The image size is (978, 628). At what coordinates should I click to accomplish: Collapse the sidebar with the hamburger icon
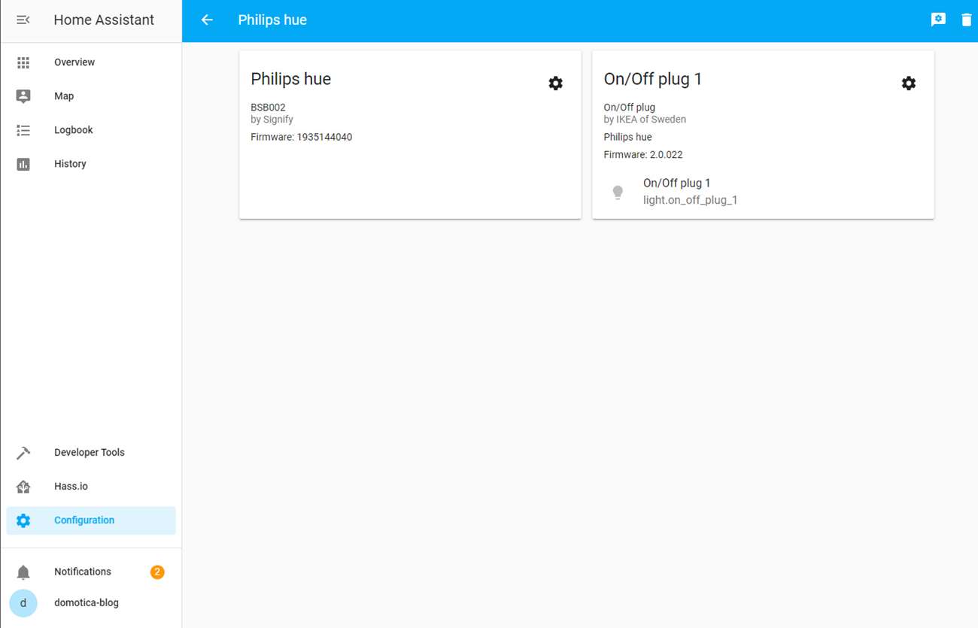click(23, 20)
